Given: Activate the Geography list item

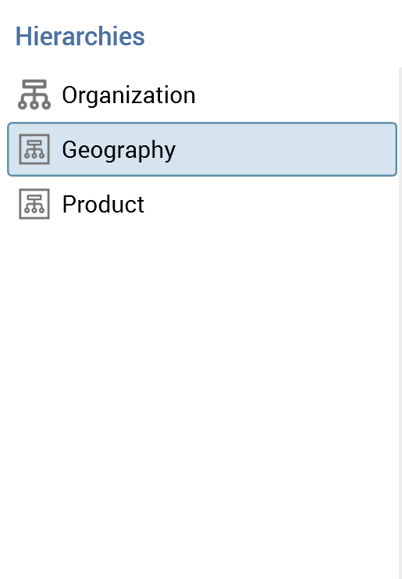Looking at the screenshot, I should tap(202, 149).
